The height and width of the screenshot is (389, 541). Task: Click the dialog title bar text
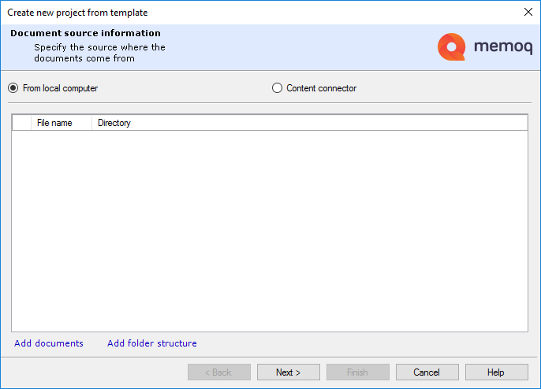tap(77, 13)
